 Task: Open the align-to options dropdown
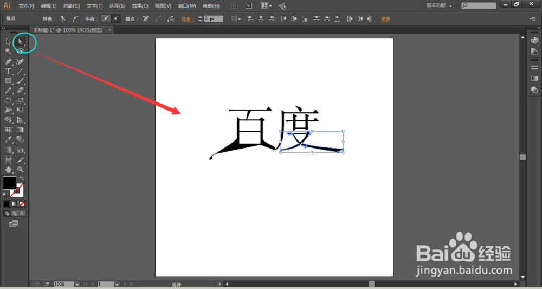pos(236,19)
